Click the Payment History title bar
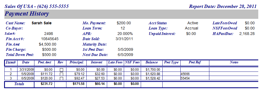This screenshot has height=101, width=264. pos(131,14)
